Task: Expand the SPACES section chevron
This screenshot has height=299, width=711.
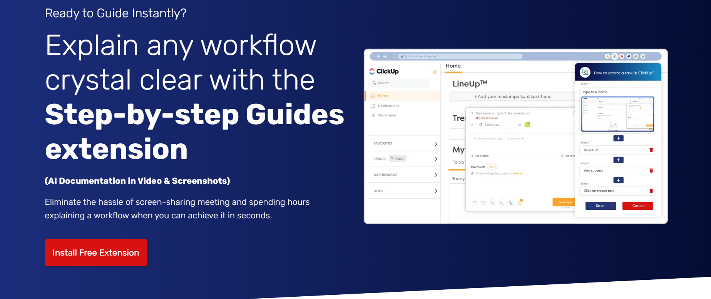Action: [436, 159]
